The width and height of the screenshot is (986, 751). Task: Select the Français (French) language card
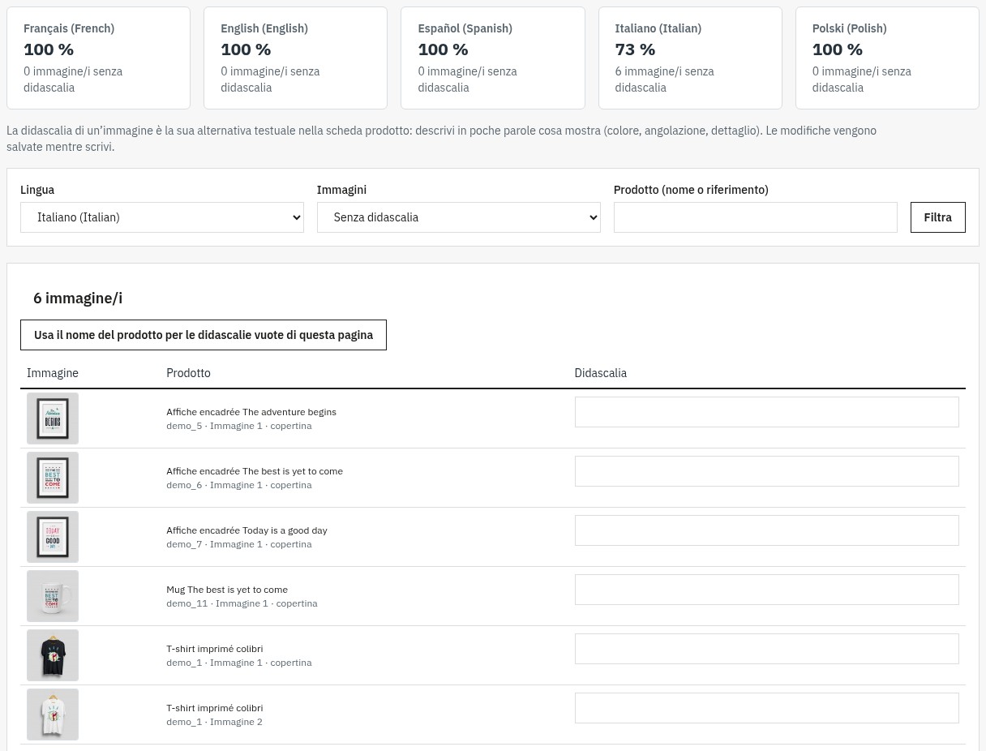98,58
